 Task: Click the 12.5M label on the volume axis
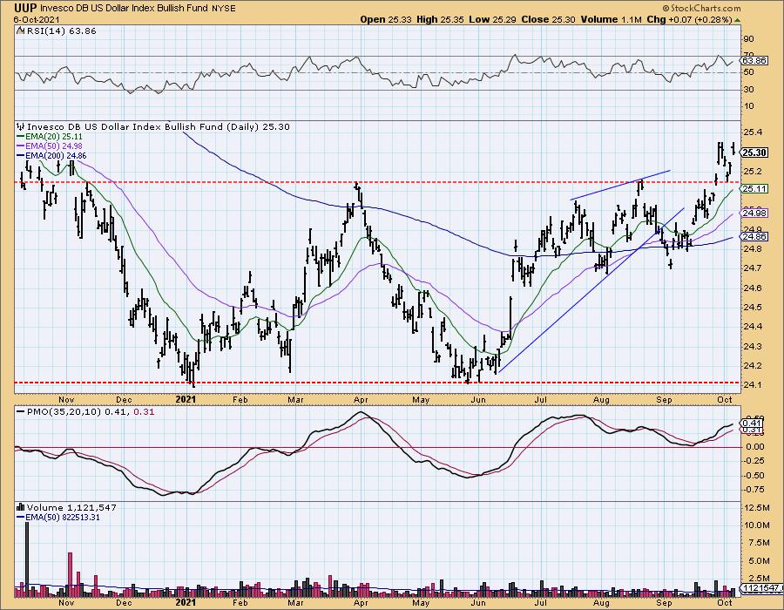pos(758,508)
